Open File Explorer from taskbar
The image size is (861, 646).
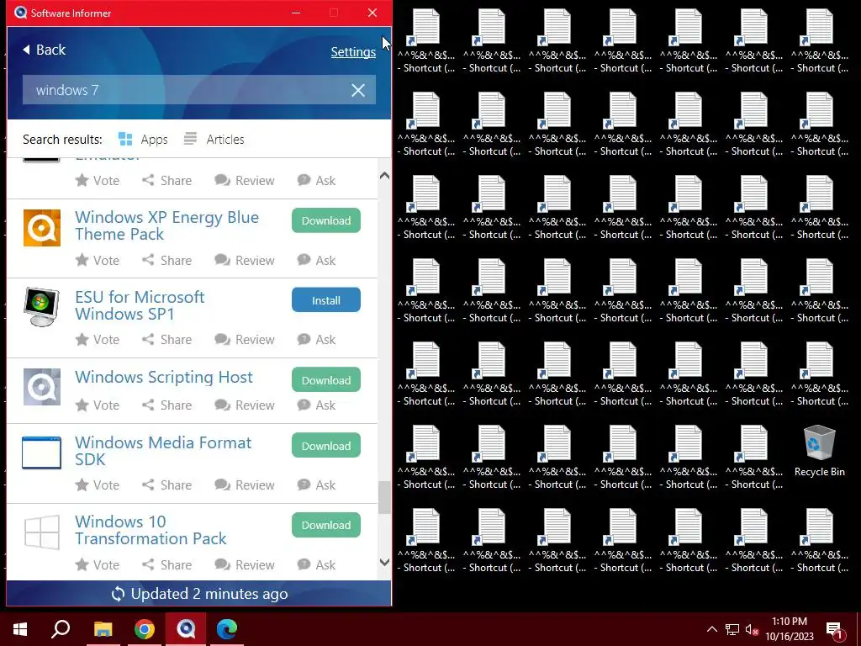103,629
